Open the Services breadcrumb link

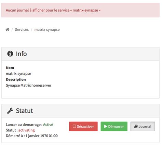point(22,30)
